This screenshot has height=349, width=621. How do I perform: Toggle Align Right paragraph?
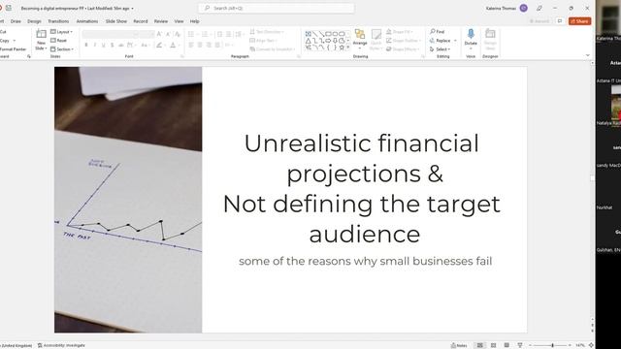click(x=209, y=46)
